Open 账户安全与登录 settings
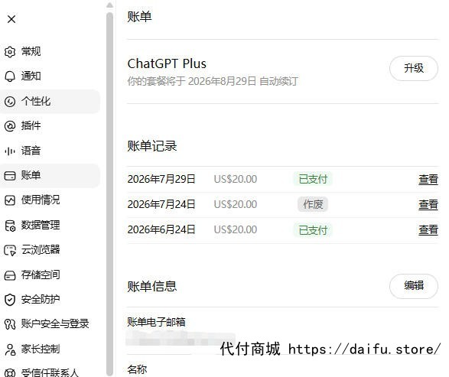Image resolution: width=449 pixels, height=377 pixels. (x=50, y=324)
